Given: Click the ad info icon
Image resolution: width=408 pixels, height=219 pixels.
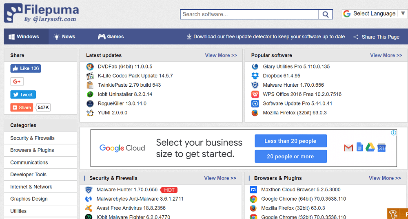Looking at the screenshot, I should [x=393, y=133].
